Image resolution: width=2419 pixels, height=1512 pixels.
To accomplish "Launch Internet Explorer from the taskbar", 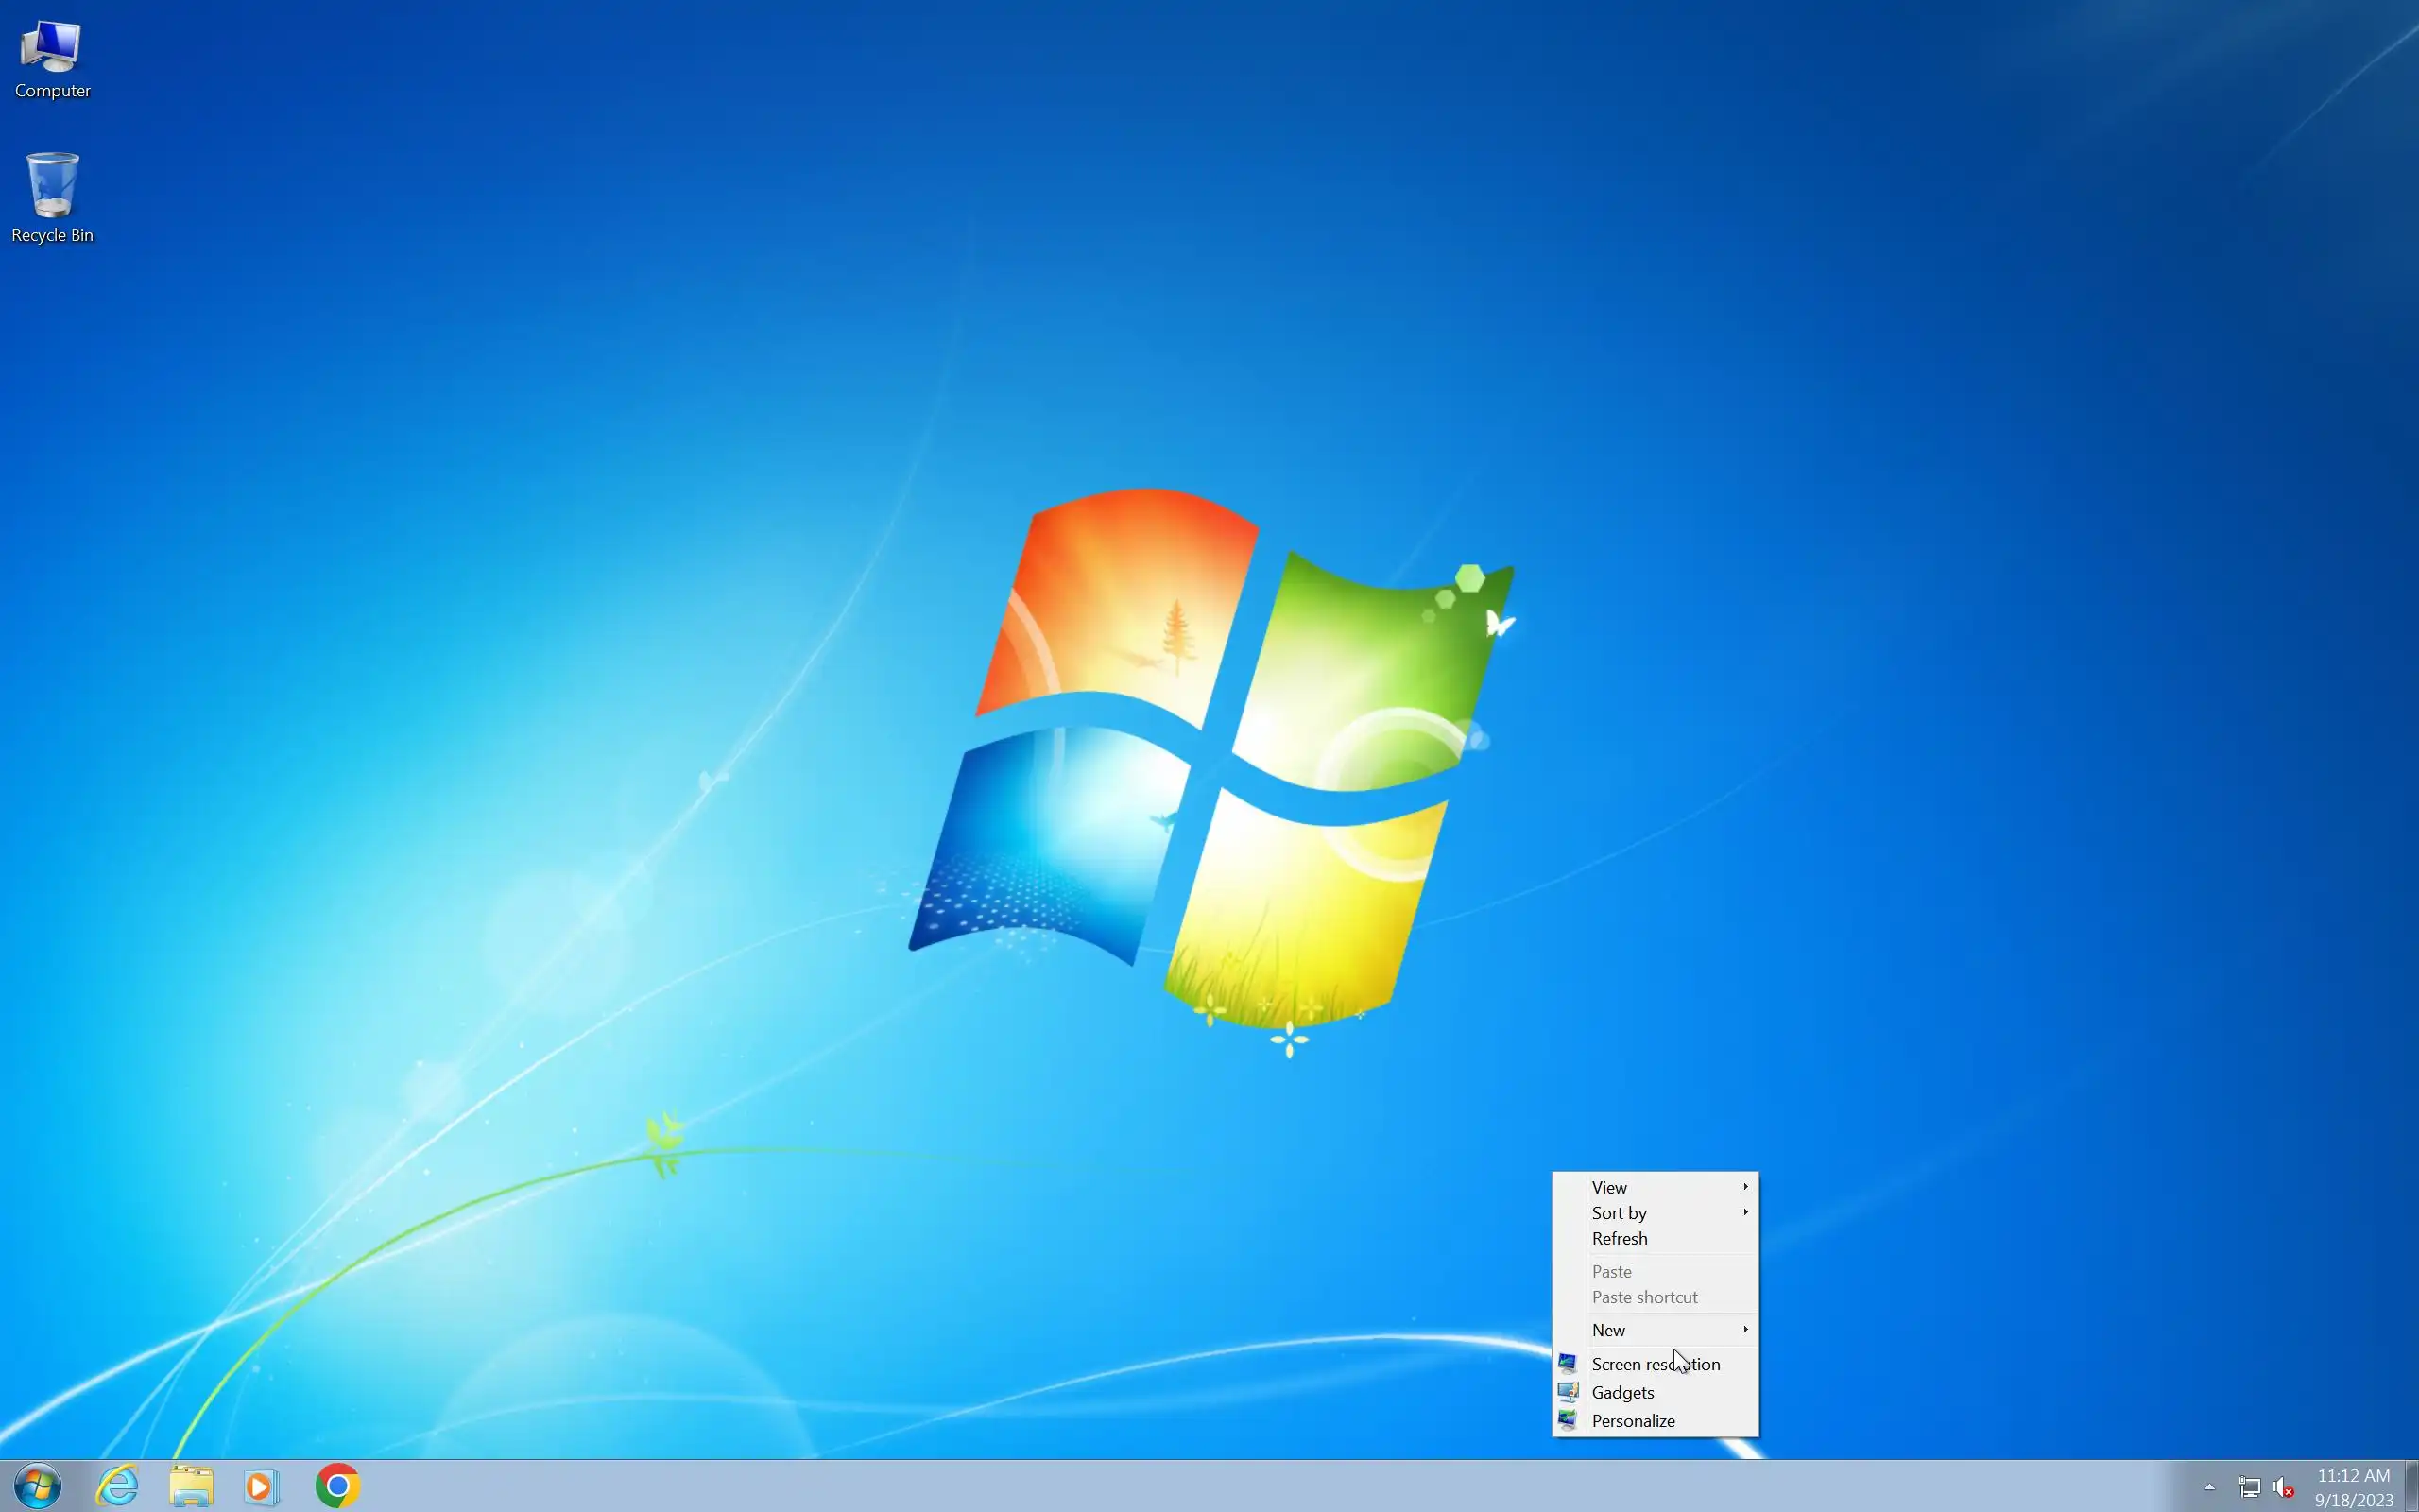I will pyautogui.click(x=117, y=1486).
